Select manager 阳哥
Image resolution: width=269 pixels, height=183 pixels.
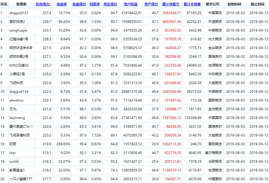[x=13, y=144]
